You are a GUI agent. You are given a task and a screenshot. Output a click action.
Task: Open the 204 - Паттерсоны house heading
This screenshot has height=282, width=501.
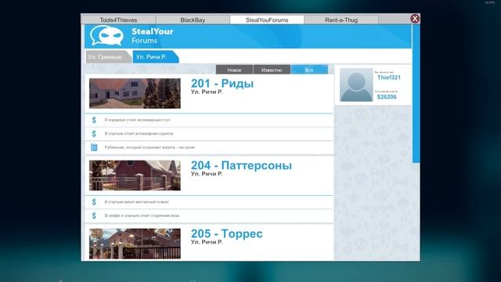[x=241, y=165]
